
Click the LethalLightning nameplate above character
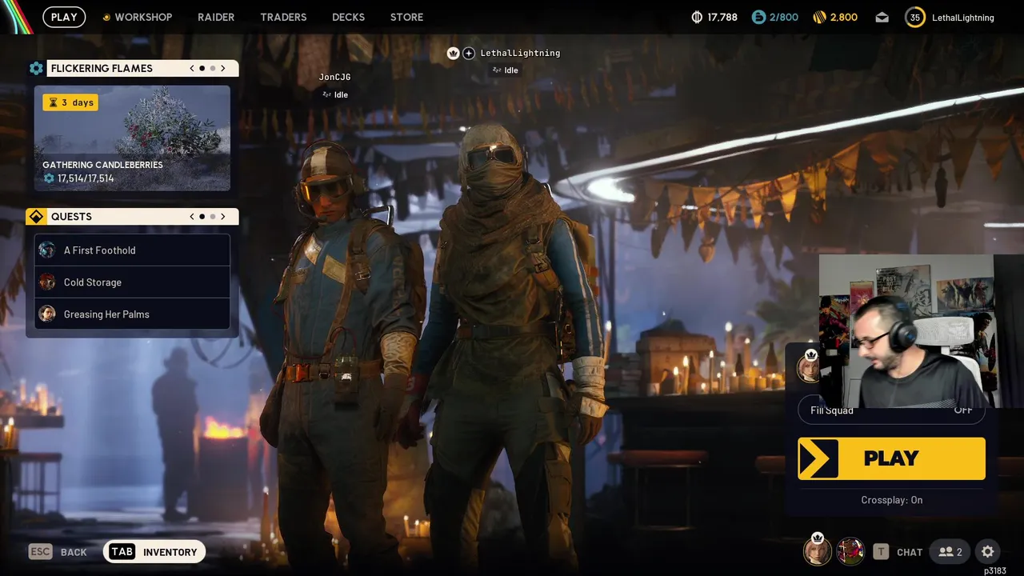tap(520, 54)
